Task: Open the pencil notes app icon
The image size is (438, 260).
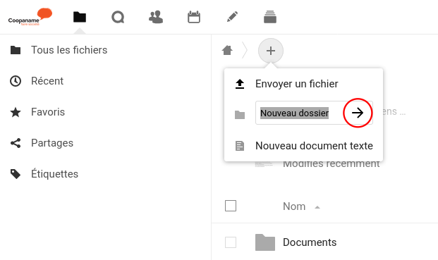Action: click(x=232, y=17)
